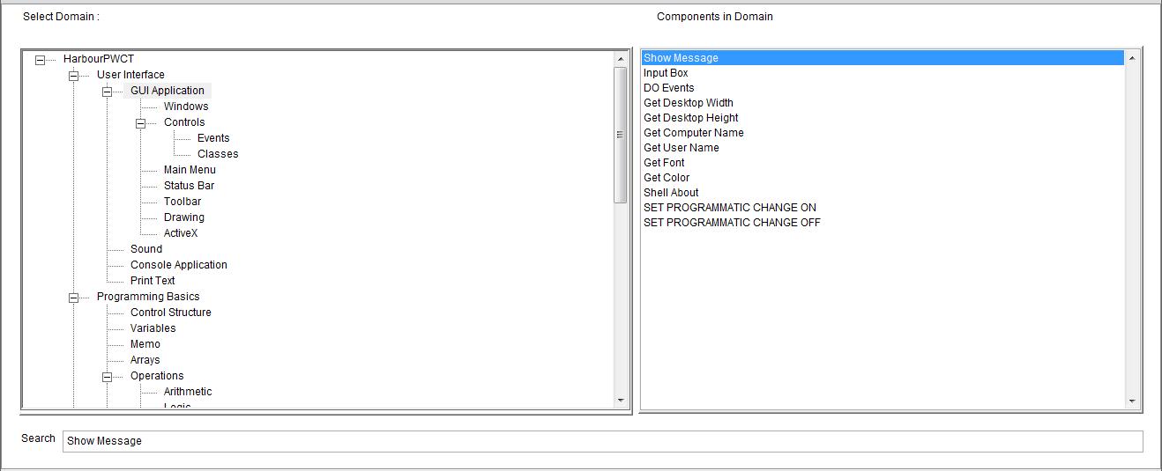Image resolution: width=1162 pixels, height=471 pixels.
Task: Collapse the Operations tree node
Action: [x=107, y=377]
